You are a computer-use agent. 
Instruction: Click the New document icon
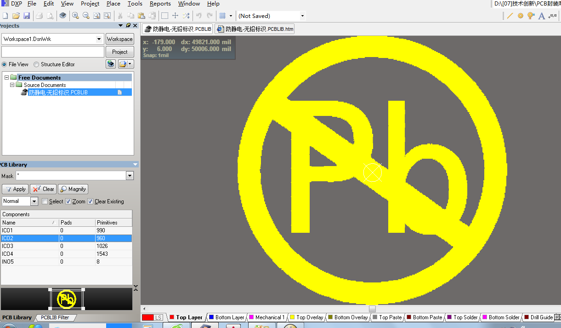coord(6,16)
